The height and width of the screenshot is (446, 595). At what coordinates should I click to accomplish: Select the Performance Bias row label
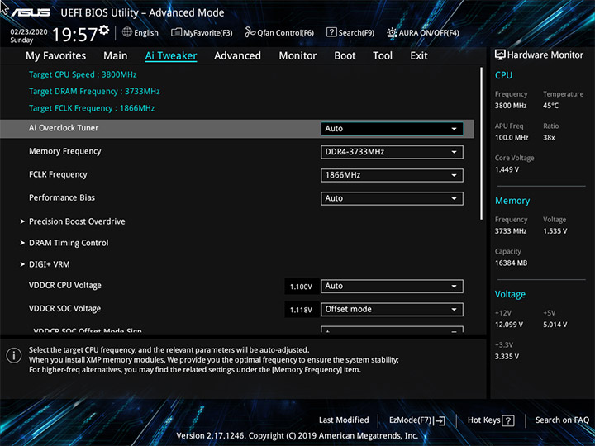(x=62, y=197)
